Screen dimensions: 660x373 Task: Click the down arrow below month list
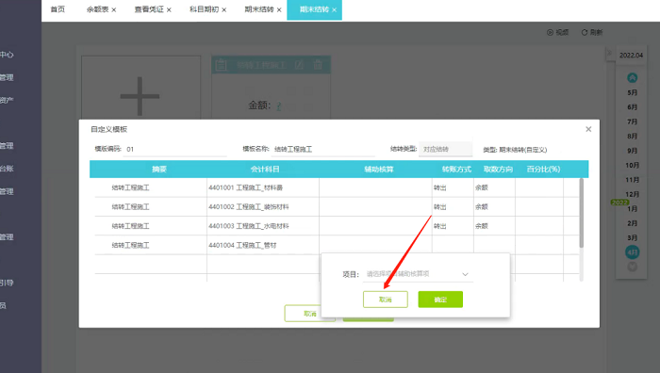(x=632, y=267)
